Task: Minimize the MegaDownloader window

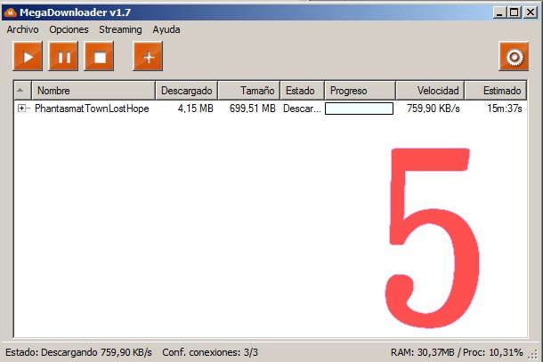Action: click(x=499, y=12)
